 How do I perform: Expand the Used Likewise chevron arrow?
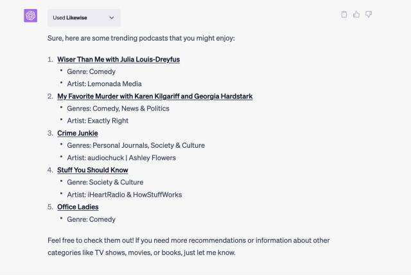click(111, 18)
